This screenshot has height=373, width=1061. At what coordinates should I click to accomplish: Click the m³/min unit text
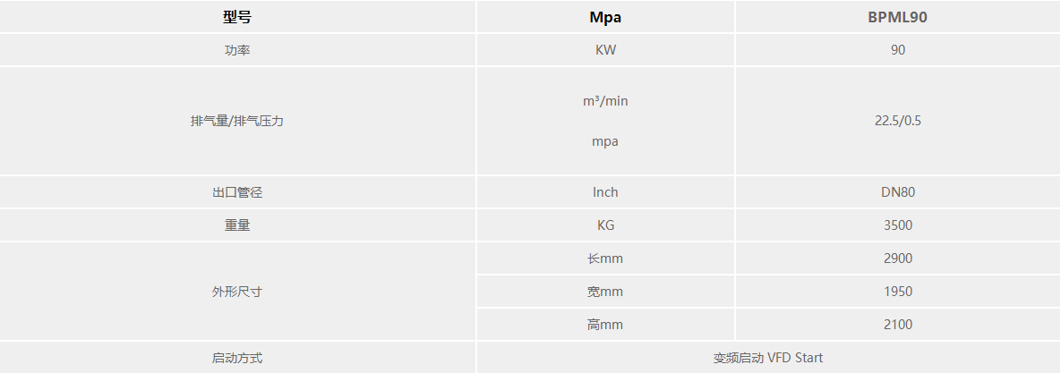605,101
